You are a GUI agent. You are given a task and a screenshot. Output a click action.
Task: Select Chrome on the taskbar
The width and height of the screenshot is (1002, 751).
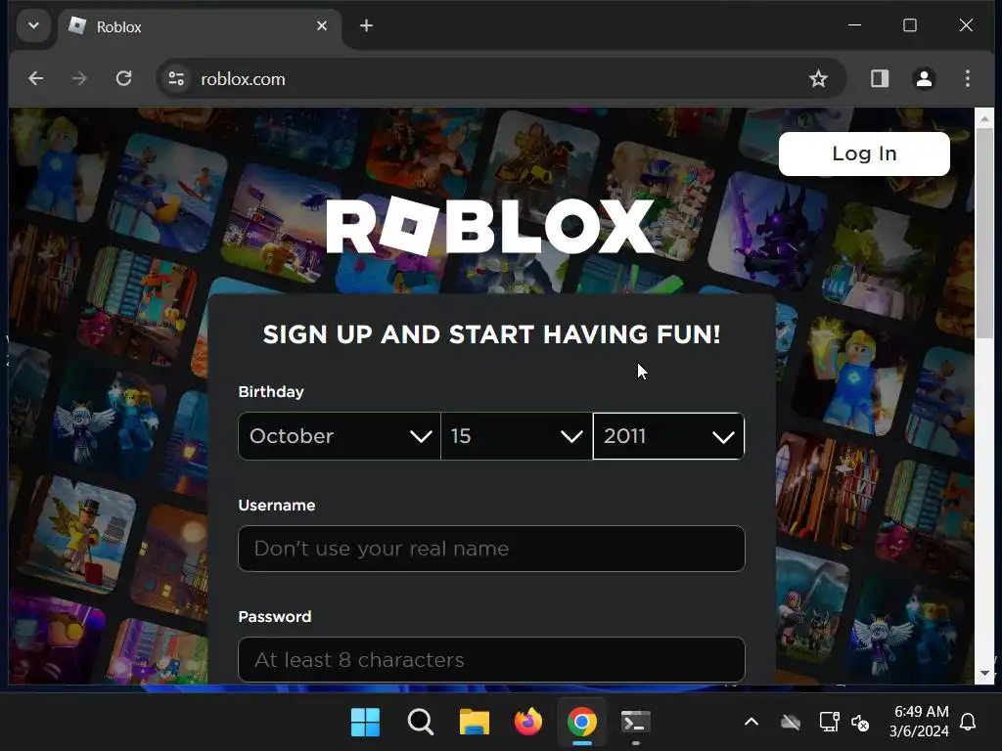click(581, 723)
